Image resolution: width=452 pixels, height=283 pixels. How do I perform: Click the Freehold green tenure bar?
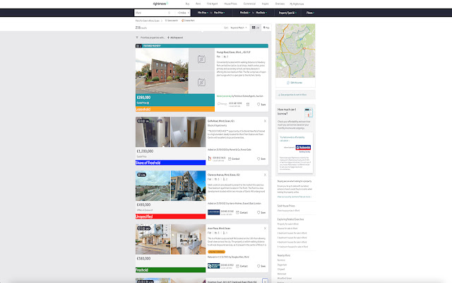click(x=170, y=270)
